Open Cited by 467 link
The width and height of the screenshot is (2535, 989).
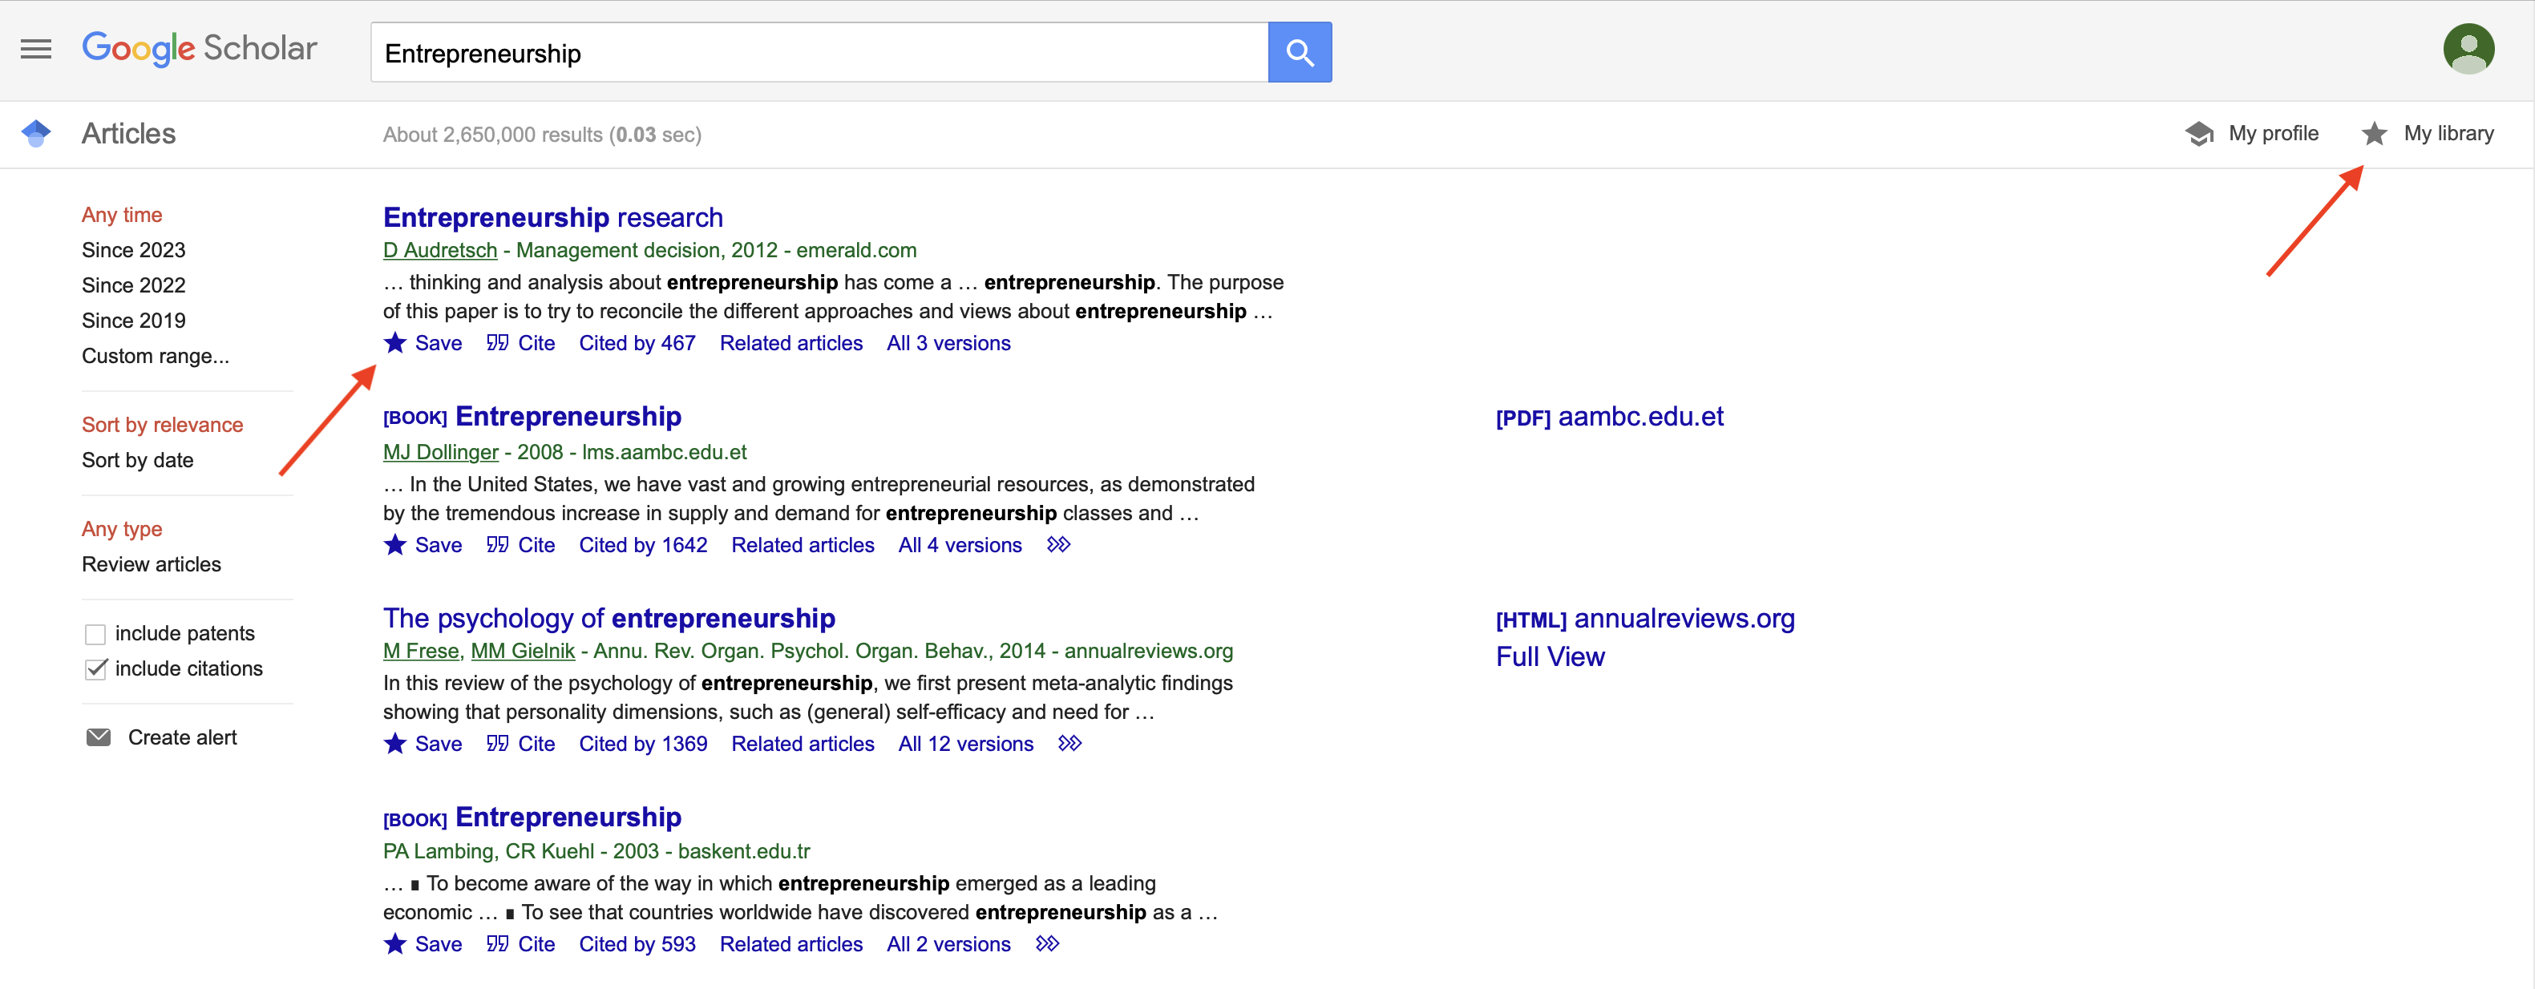637,342
